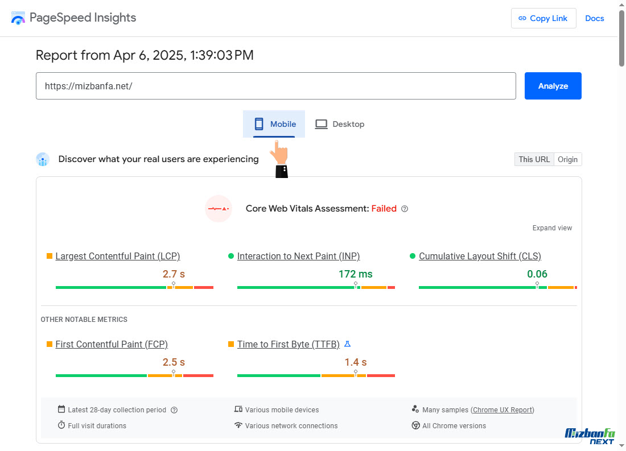Viewport: 626px width, 451px height.
Task: Select the Origin toggle
Action: [568, 159]
